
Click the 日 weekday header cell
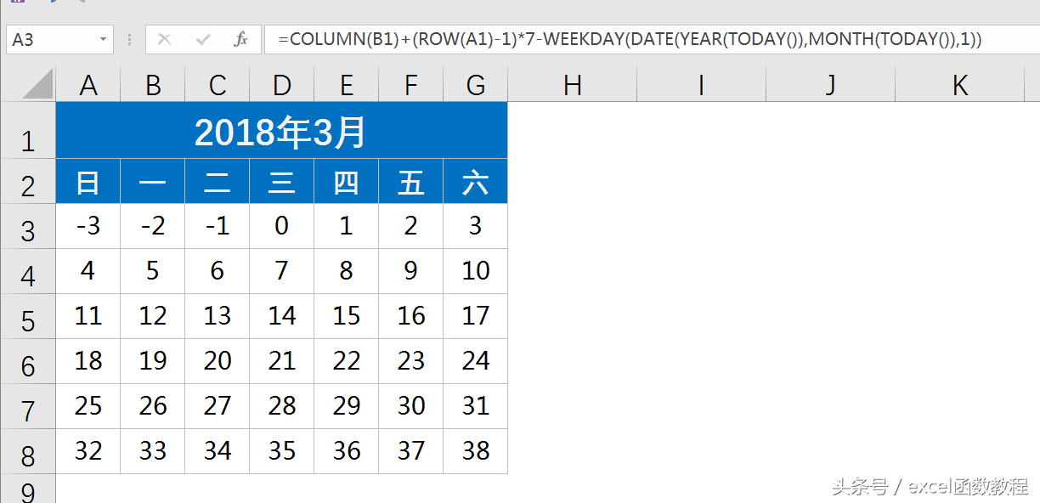88,182
